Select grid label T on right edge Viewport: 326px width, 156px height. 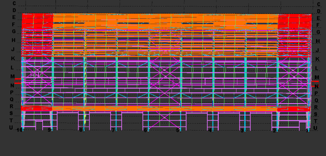click(x=316, y=121)
